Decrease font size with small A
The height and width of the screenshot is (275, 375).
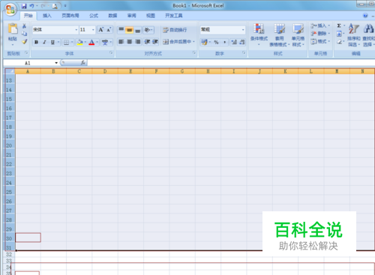(x=109, y=30)
